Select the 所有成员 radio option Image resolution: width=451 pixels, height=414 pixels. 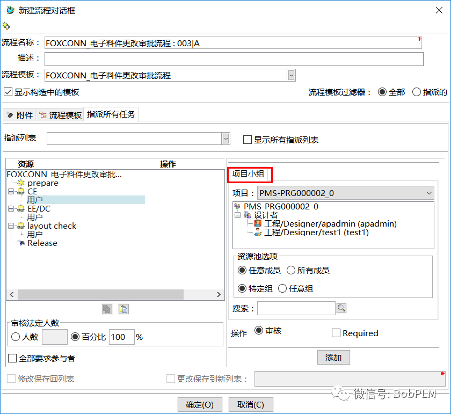291,270
